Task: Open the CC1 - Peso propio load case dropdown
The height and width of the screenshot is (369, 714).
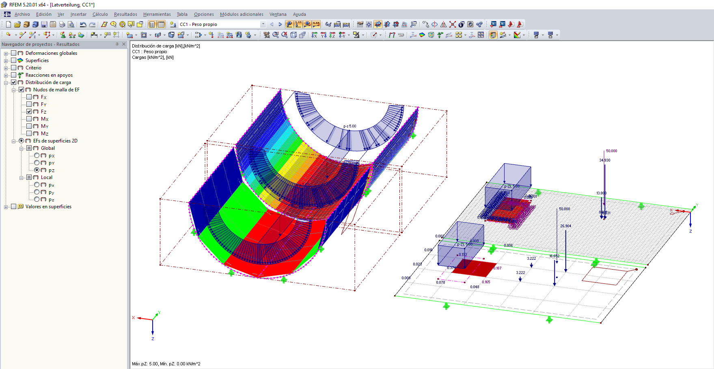Action: (263, 24)
